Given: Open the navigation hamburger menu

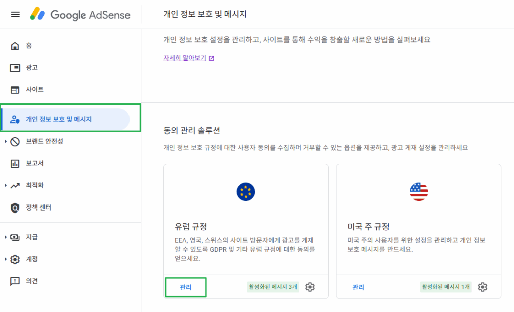Looking at the screenshot, I should pos(15,14).
